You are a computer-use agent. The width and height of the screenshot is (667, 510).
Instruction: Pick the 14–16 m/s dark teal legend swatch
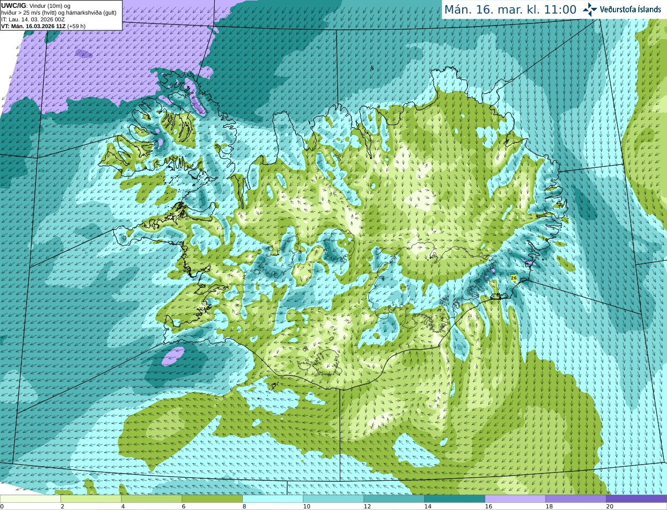tap(454, 499)
